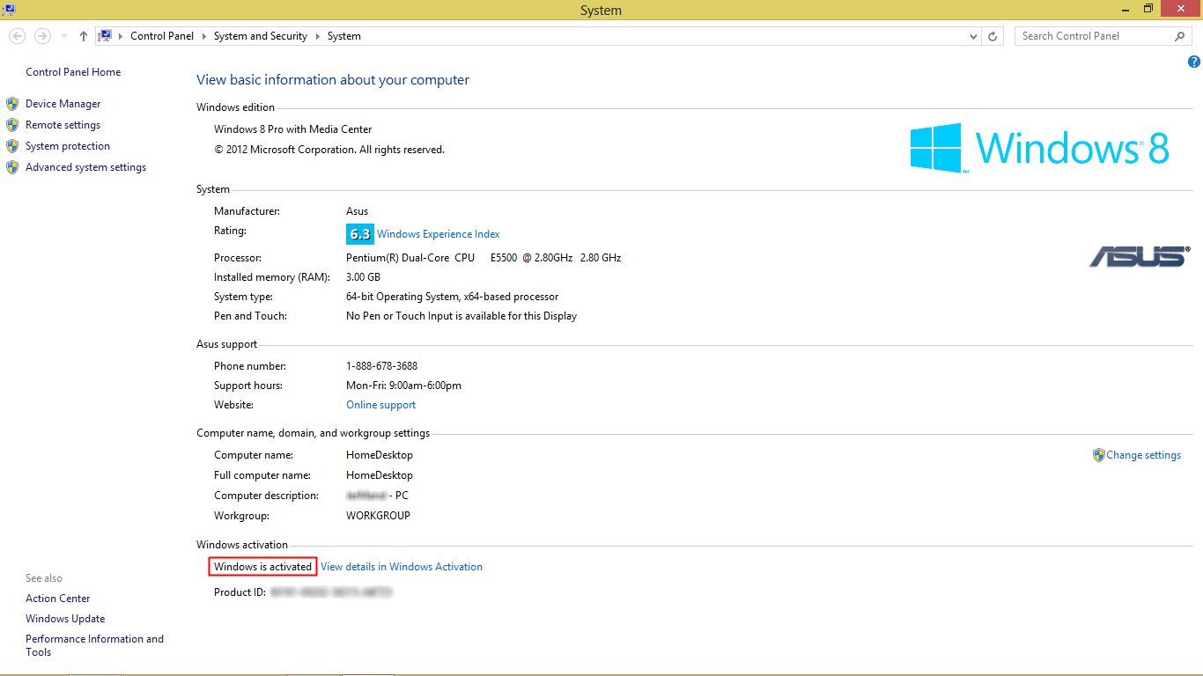The image size is (1203, 676).
Task: Open Help via the blue question mark
Action: [1193, 62]
